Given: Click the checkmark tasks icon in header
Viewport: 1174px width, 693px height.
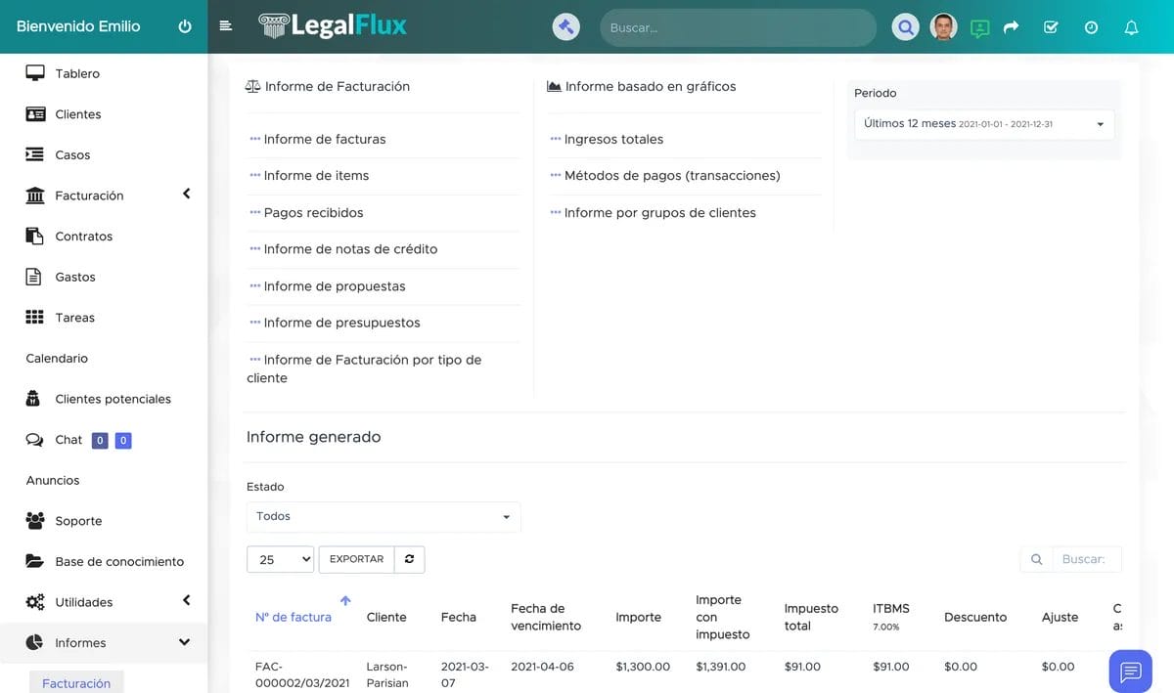Looking at the screenshot, I should (x=1051, y=27).
